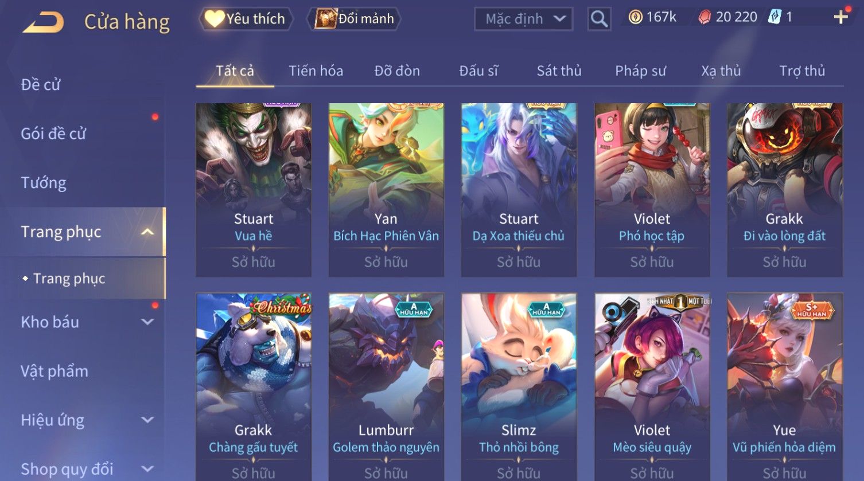Screen dimensions: 864x481
Task: Open the search magnifier icon
Action: click(599, 19)
